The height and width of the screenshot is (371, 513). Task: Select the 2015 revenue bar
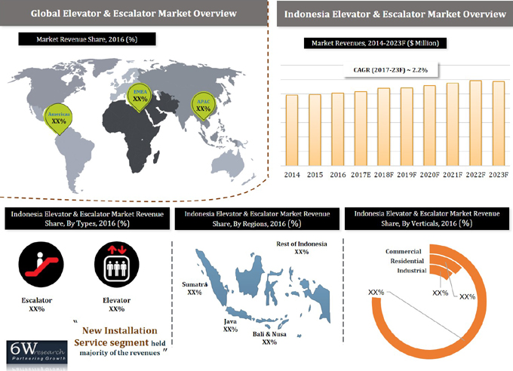[315, 130]
